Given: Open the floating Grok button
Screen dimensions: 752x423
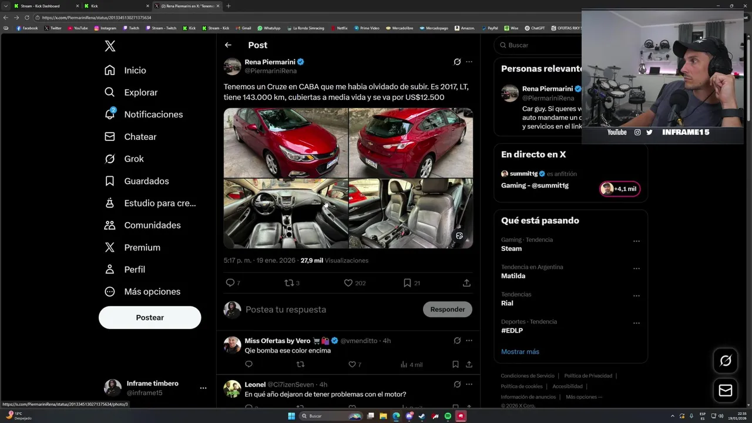Looking at the screenshot, I should pos(726,361).
